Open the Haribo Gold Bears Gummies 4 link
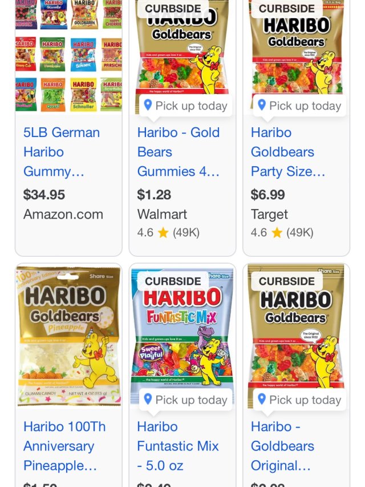 point(178,152)
